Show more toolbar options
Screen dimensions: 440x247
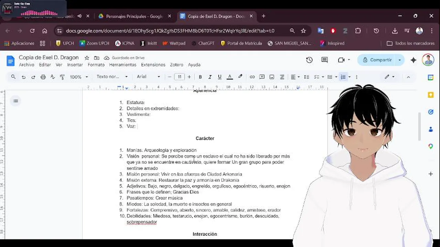pyautogui.click(x=357, y=77)
